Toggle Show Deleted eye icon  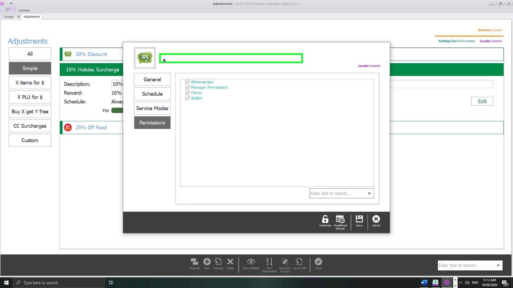pos(251,261)
